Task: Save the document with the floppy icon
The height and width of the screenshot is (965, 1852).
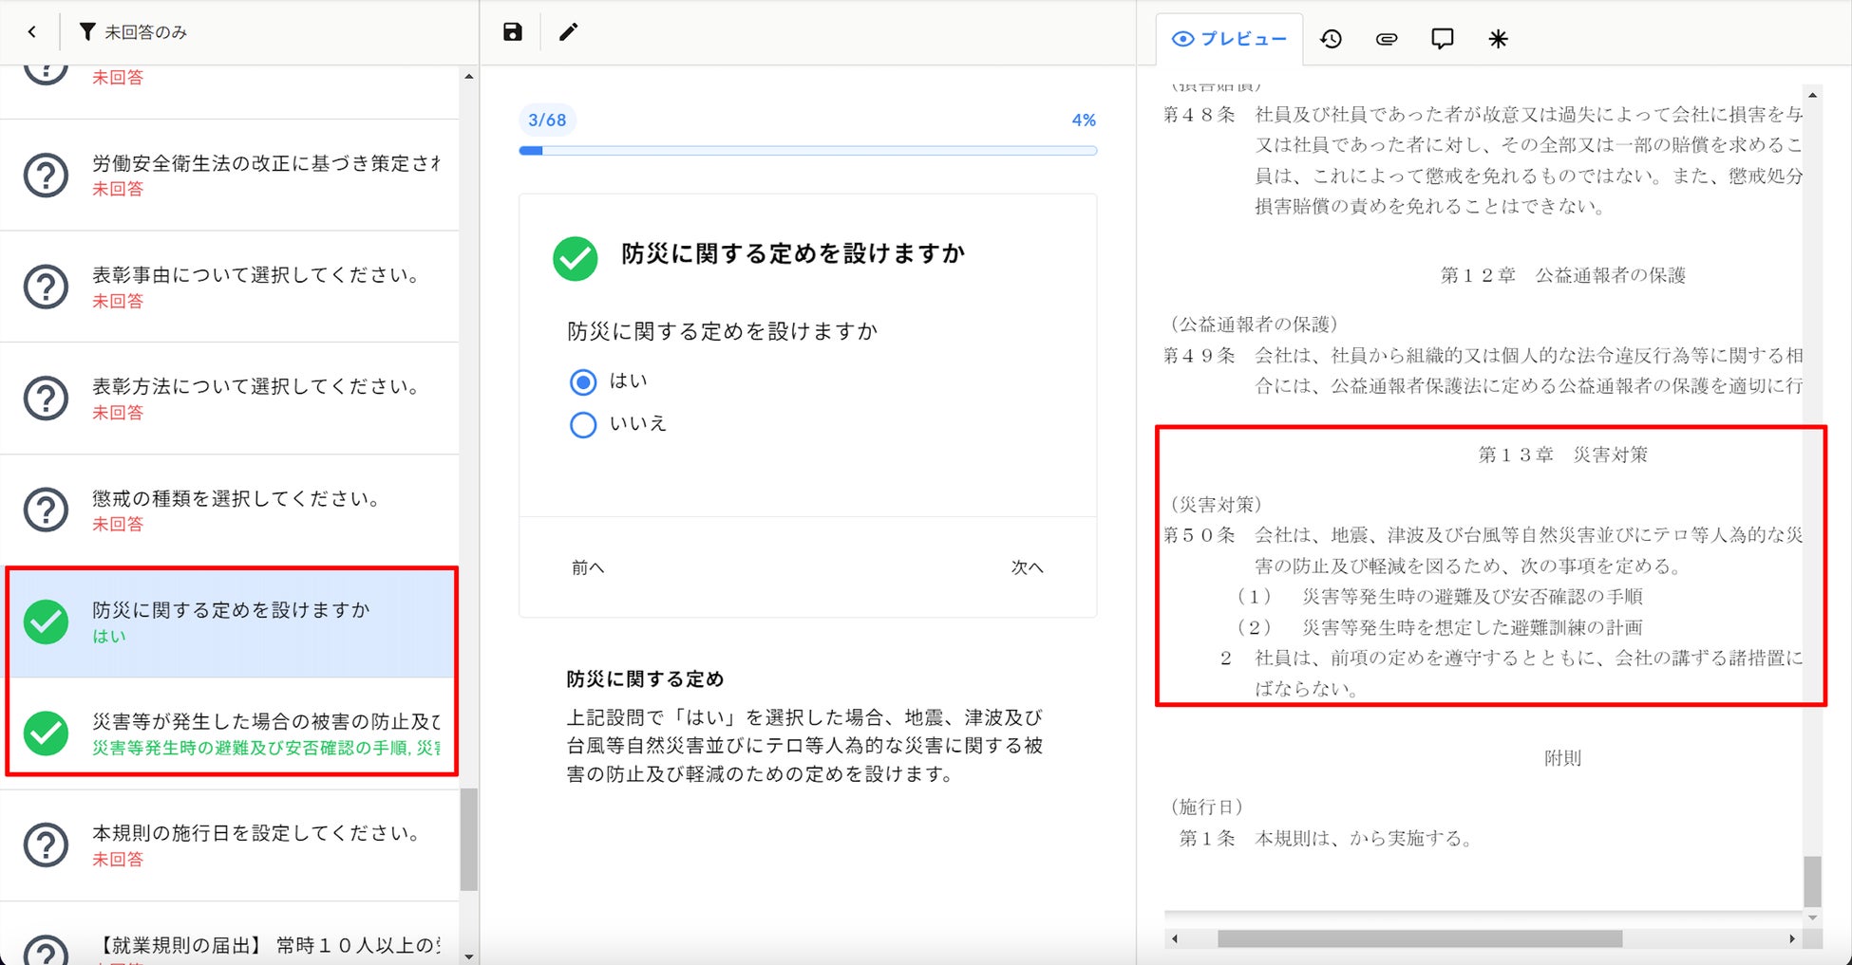Action: coord(513,32)
